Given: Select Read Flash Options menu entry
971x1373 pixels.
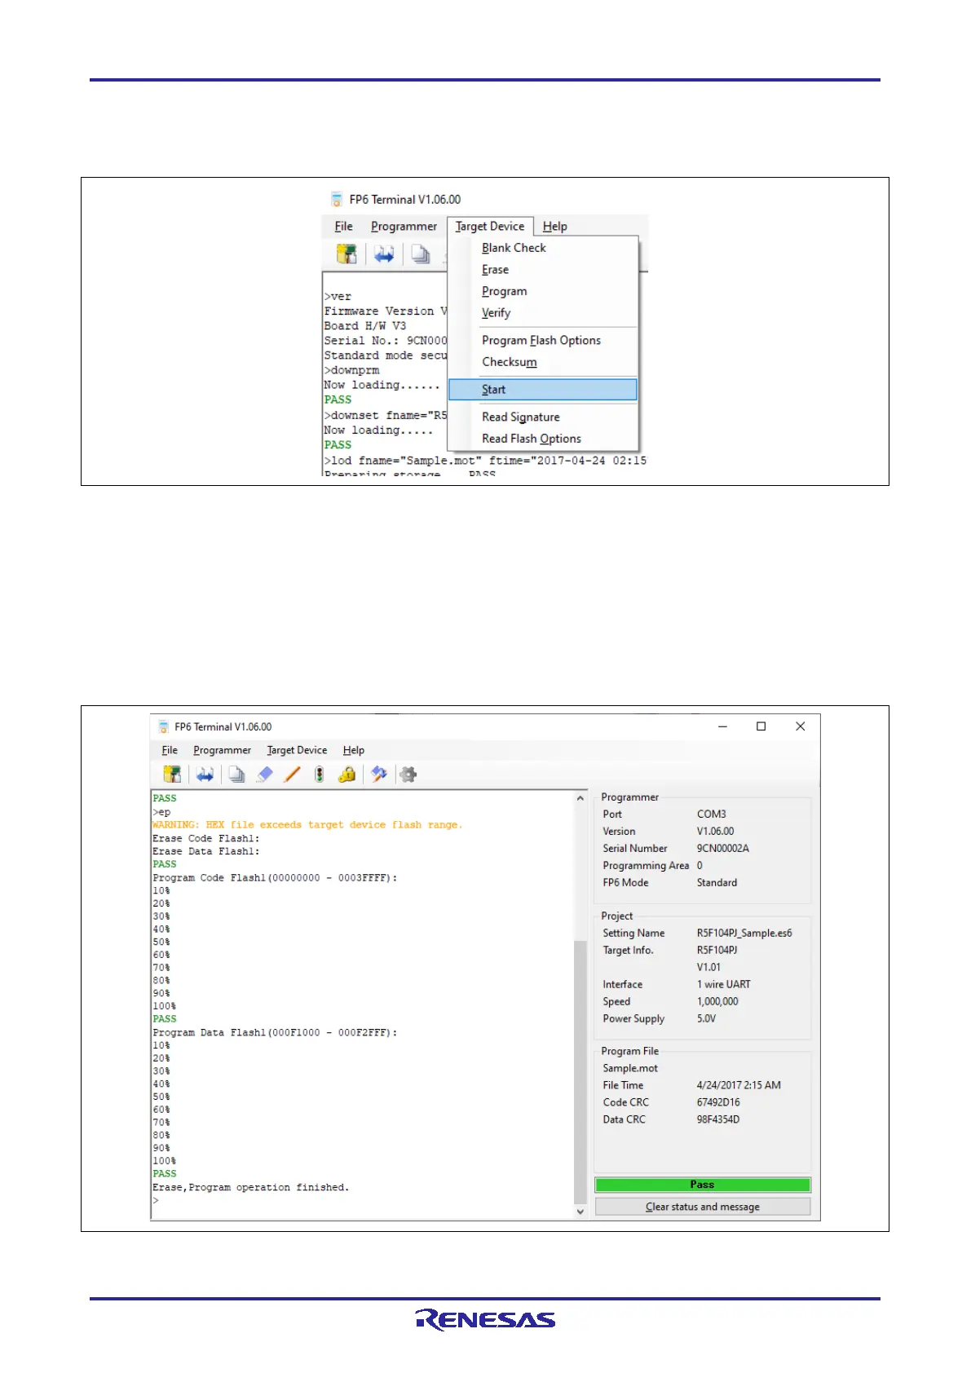Looking at the screenshot, I should [x=543, y=439].
